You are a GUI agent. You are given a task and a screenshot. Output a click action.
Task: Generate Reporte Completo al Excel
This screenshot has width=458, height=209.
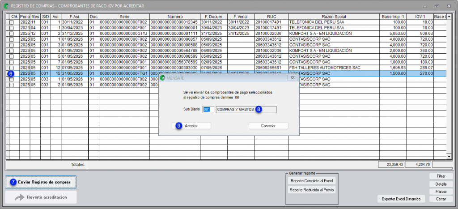(311, 181)
